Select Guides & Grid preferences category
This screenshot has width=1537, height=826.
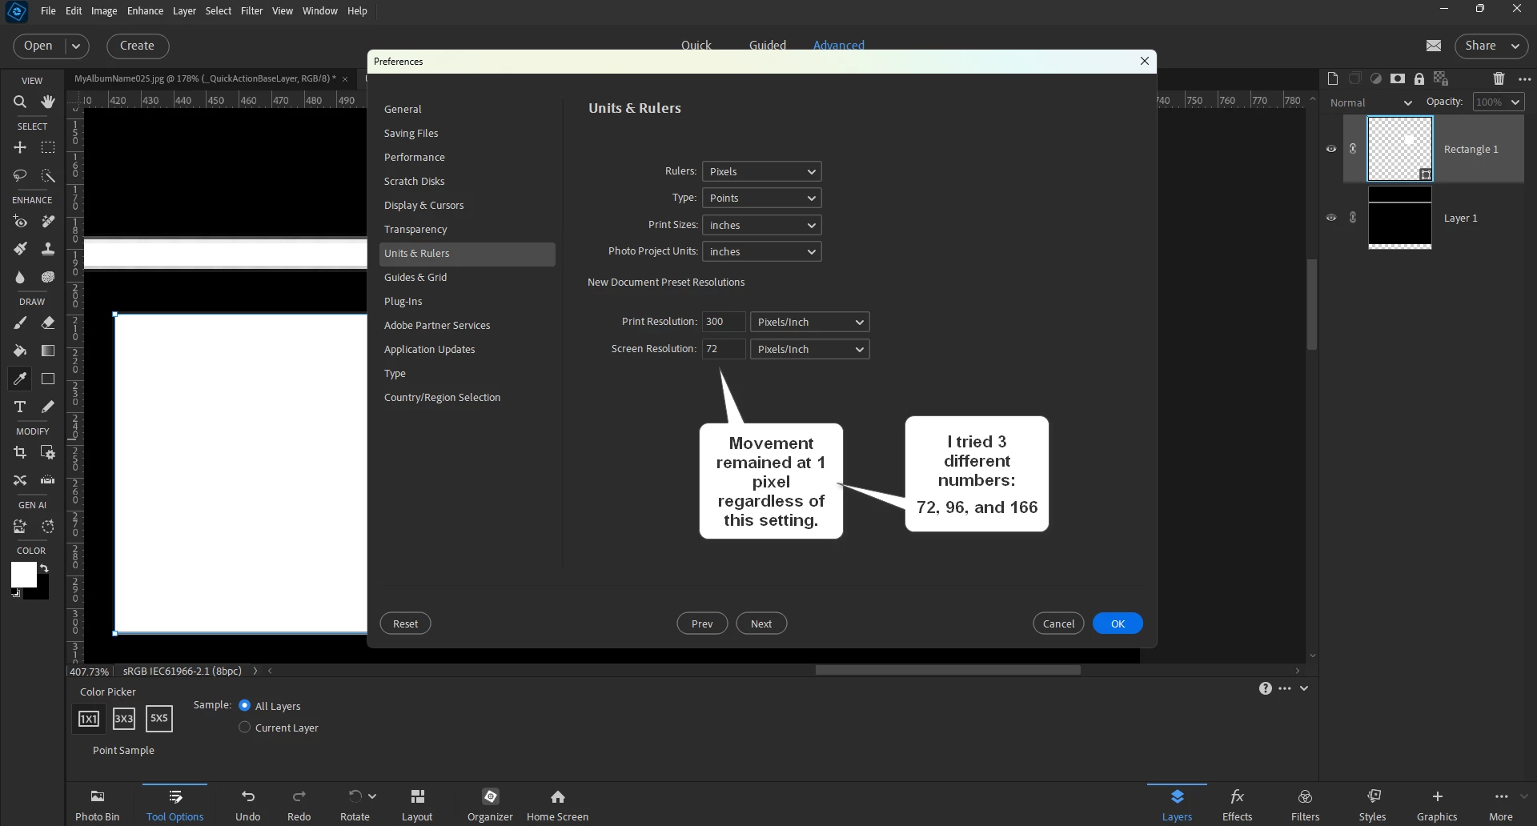468,277
